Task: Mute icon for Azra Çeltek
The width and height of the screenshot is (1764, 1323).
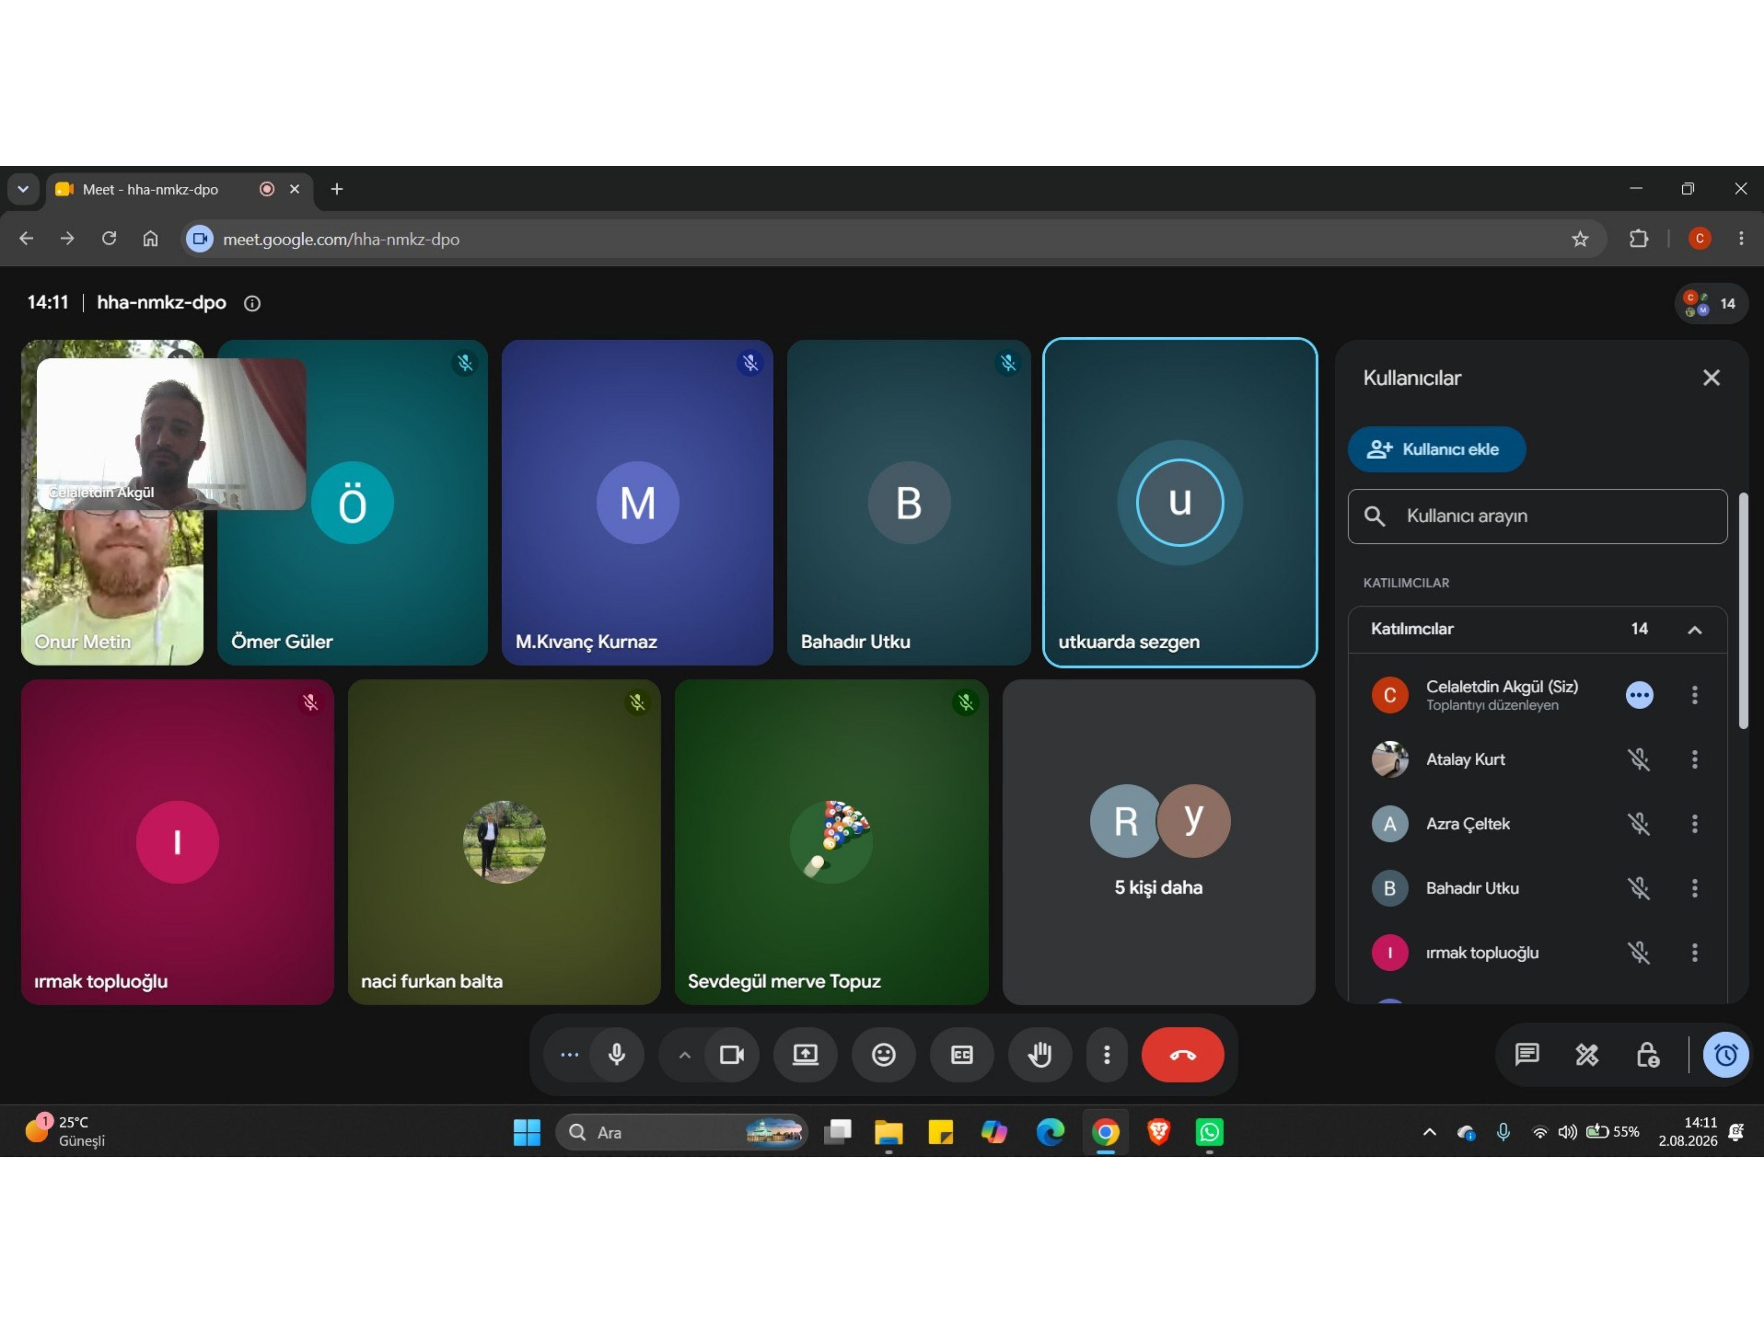Action: pyautogui.click(x=1639, y=824)
